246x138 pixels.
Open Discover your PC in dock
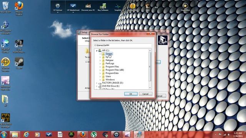click(88, 7)
